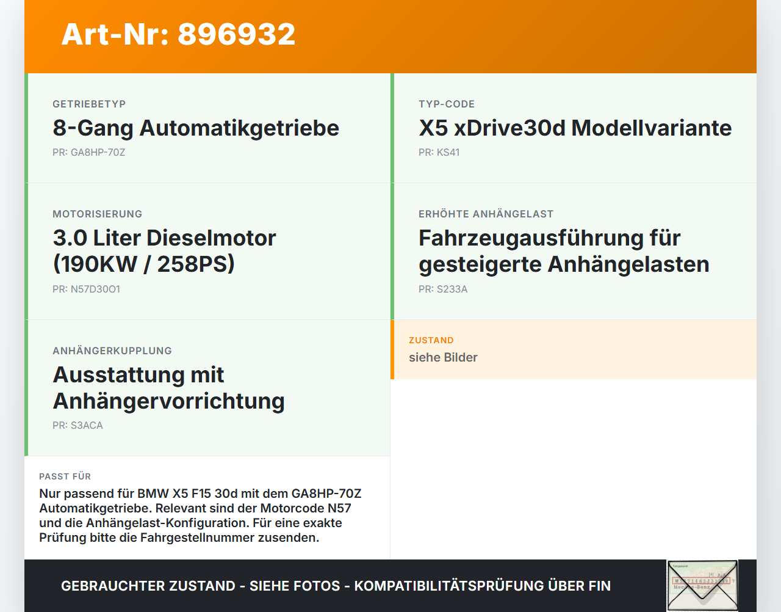Select X5 xDrive30d Modellvariante title
The image size is (781, 612).
coord(575,128)
